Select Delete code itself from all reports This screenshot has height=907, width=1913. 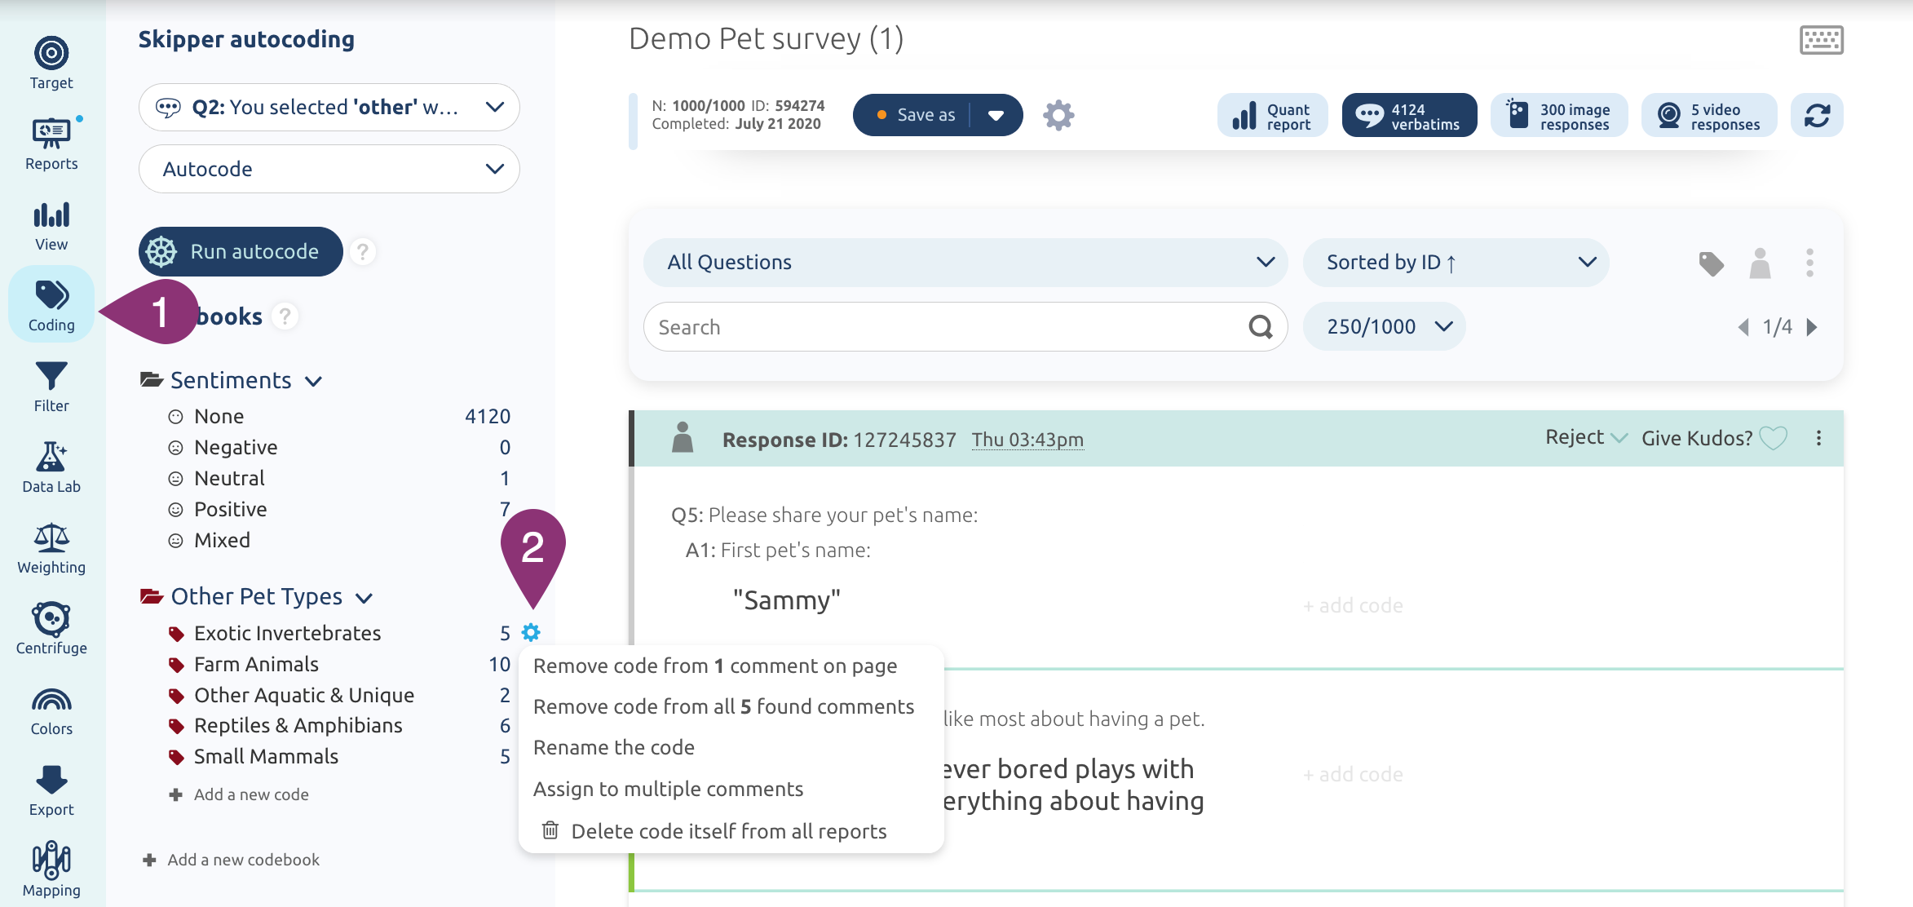point(714,831)
